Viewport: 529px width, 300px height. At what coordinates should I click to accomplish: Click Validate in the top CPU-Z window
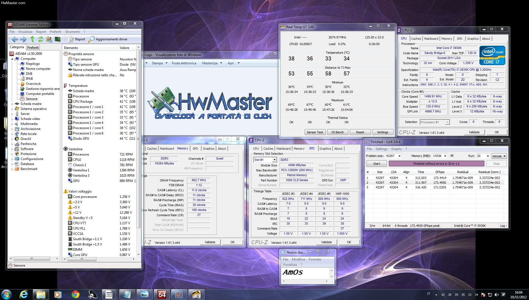(474, 132)
